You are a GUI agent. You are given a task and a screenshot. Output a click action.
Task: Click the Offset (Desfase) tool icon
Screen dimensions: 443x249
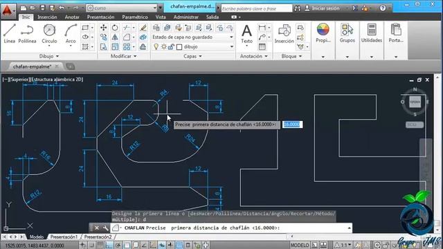(x=143, y=46)
